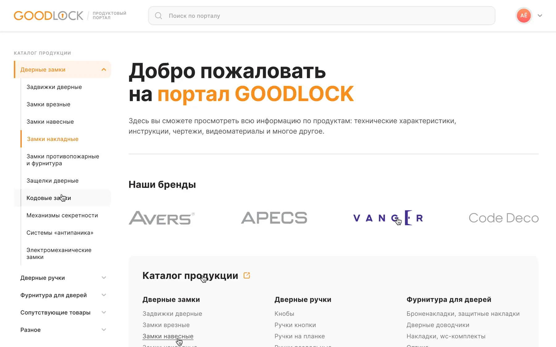The height and width of the screenshot is (347, 556).
Task: Open Замки врезные in sidebar
Action: point(48,104)
